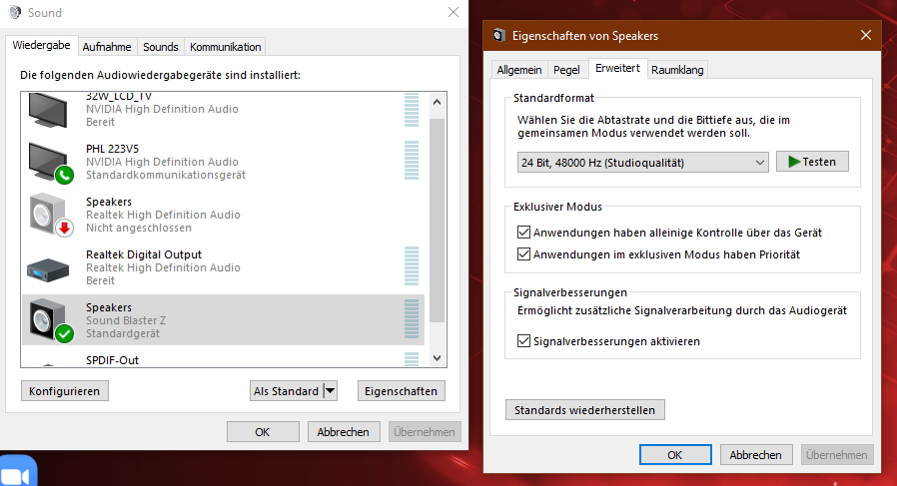Click Abbrechen in the Sound window

pyautogui.click(x=344, y=432)
